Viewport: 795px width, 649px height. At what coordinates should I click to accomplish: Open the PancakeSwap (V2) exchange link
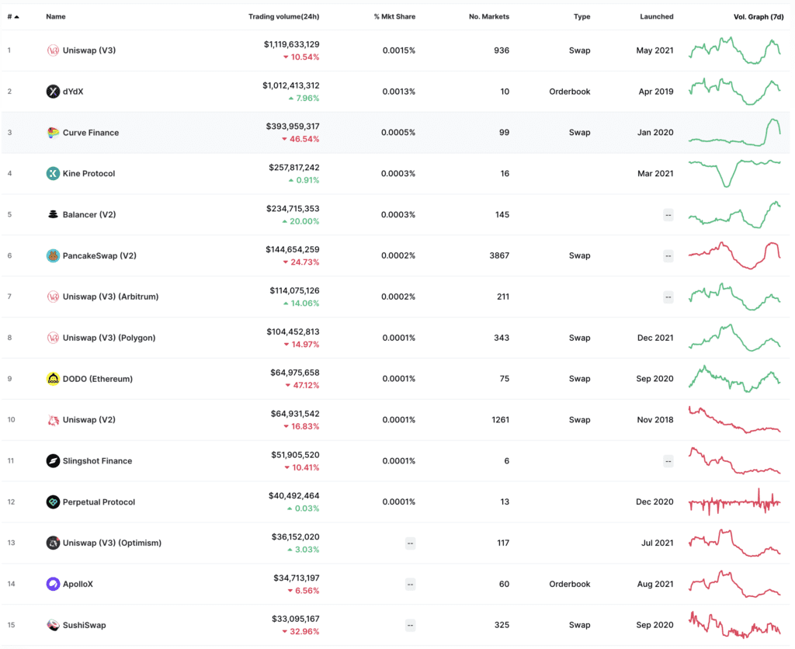point(99,255)
